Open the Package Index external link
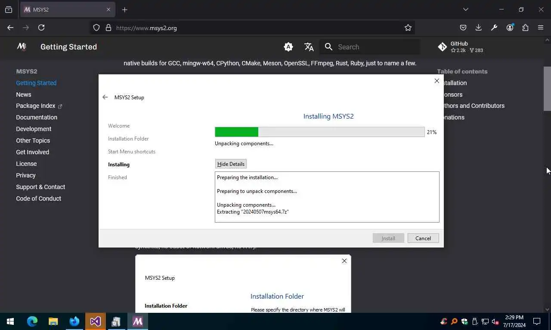The image size is (551, 330). 39,106
